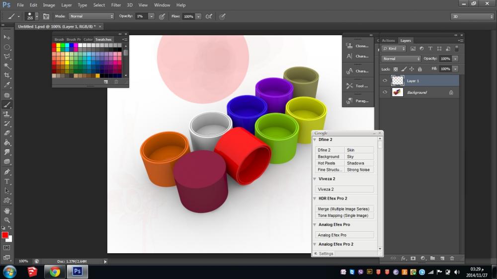The width and height of the screenshot is (497, 279).
Task: Click the Tone Mapping (Single Image) button
Action: [x=344, y=215]
